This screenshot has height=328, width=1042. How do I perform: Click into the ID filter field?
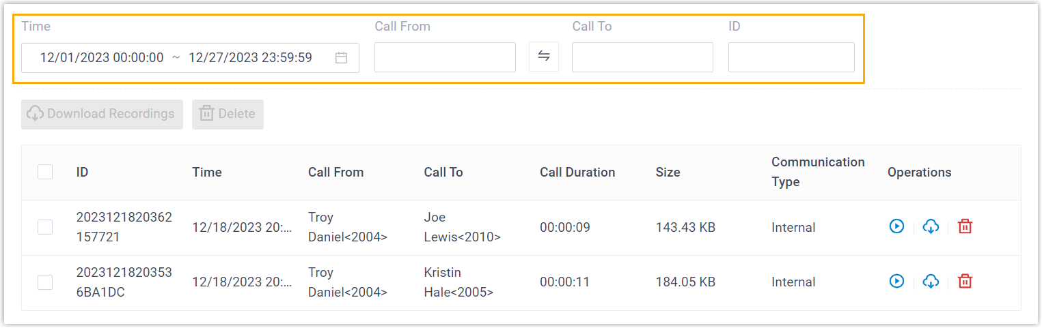point(791,57)
